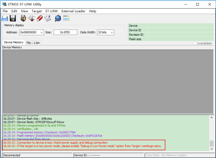Open the Help menu
Image resolution: width=216 pixels, height=158 pixels.
point(93,11)
